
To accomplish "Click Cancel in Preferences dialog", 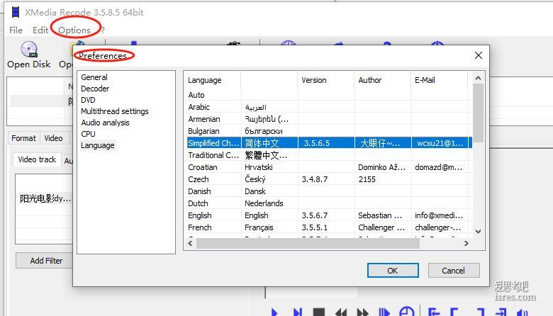I will [x=453, y=271].
